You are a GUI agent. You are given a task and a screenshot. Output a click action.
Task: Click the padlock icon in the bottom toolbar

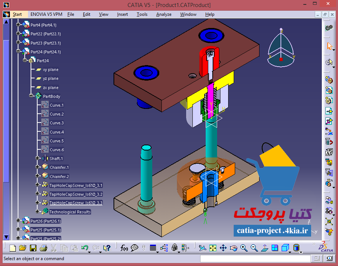tap(174, 248)
